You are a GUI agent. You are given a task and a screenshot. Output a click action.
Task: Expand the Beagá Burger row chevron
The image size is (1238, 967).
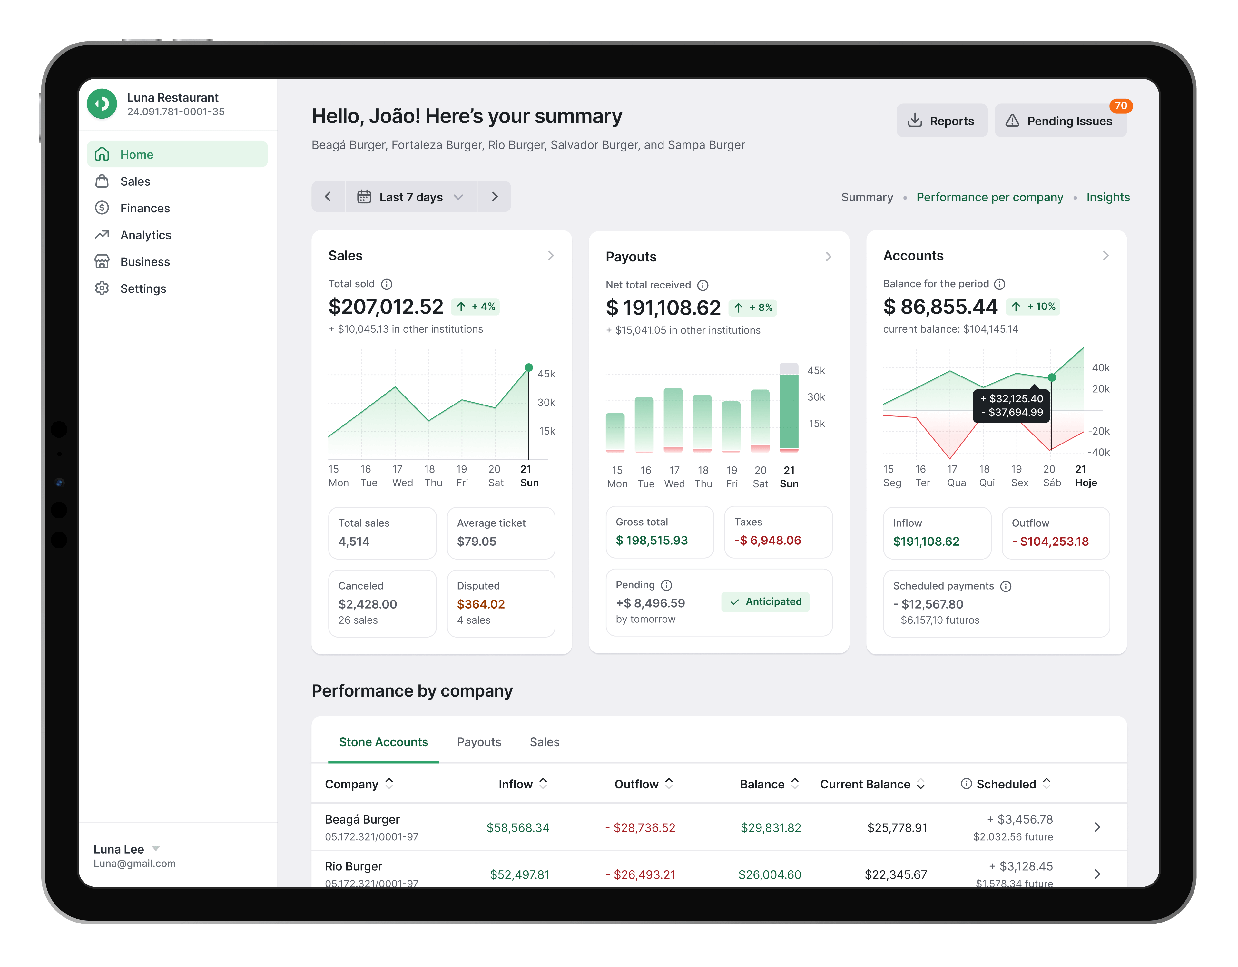(x=1097, y=827)
